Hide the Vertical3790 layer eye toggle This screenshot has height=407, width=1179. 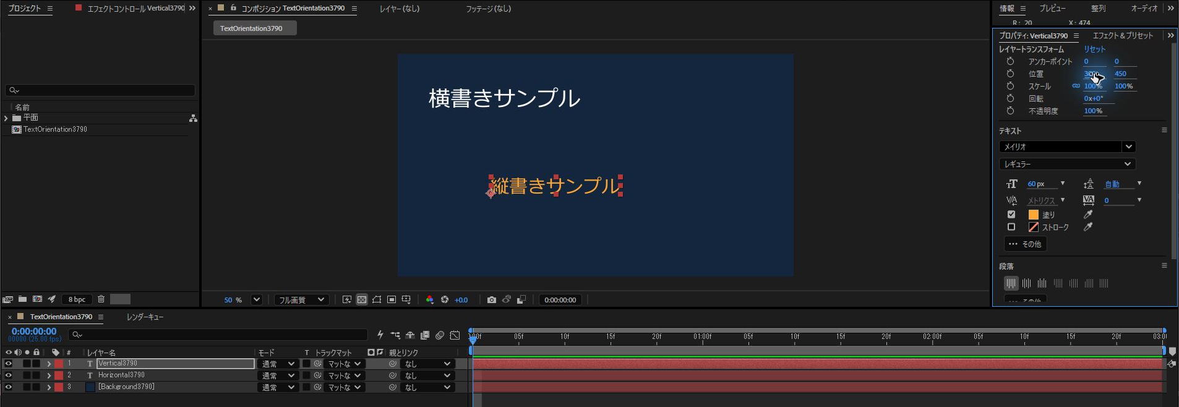coord(9,364)
